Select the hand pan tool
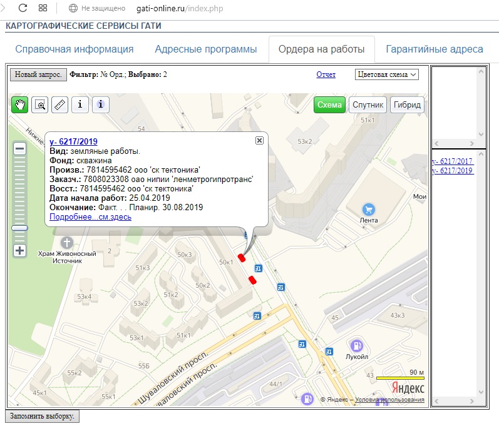 click(x=20, y=104)
